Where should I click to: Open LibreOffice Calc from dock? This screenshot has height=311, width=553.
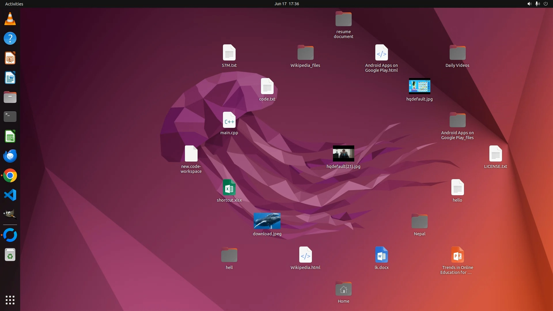(10, 136)
